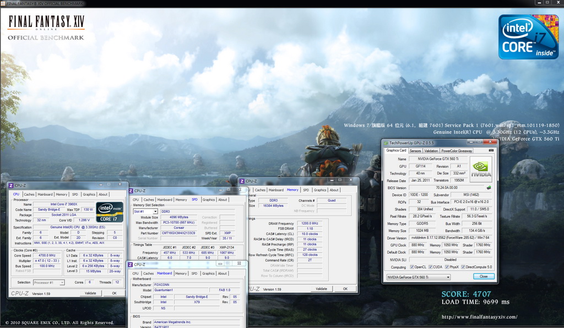Screen dimensions: 564x328
Task: Toggle the OpenCL checkbox in GPU-Z
Action: point(412,267)
